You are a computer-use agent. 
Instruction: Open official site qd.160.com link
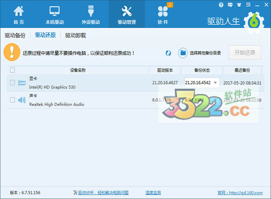click(240, 193)
